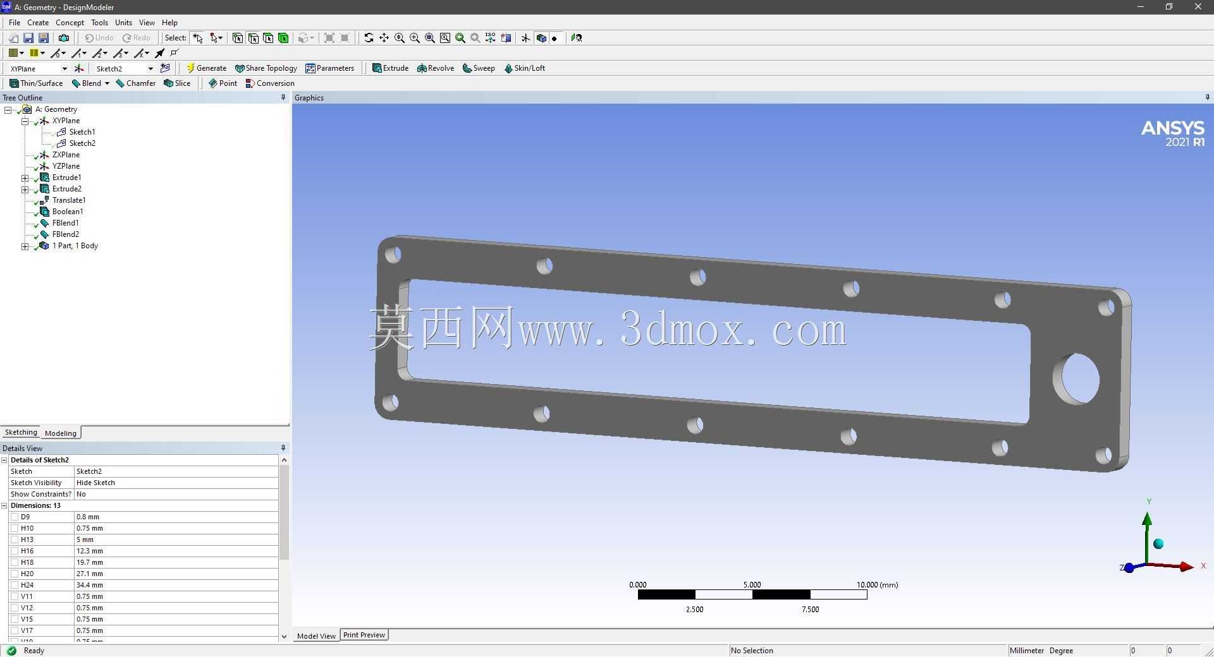Check the H24 dimension checkbox
Viewport: 1214px width, 657px height.
click(15, 585)
